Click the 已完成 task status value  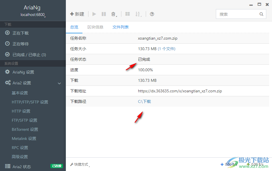coord(144,59)
